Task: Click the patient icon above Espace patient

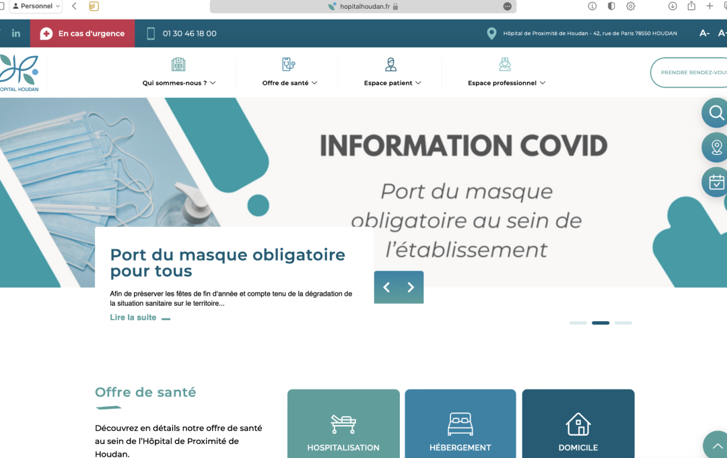Action: [391, 64]
